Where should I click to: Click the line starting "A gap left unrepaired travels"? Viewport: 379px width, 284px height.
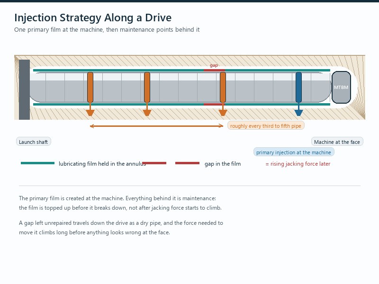point(121,222)
